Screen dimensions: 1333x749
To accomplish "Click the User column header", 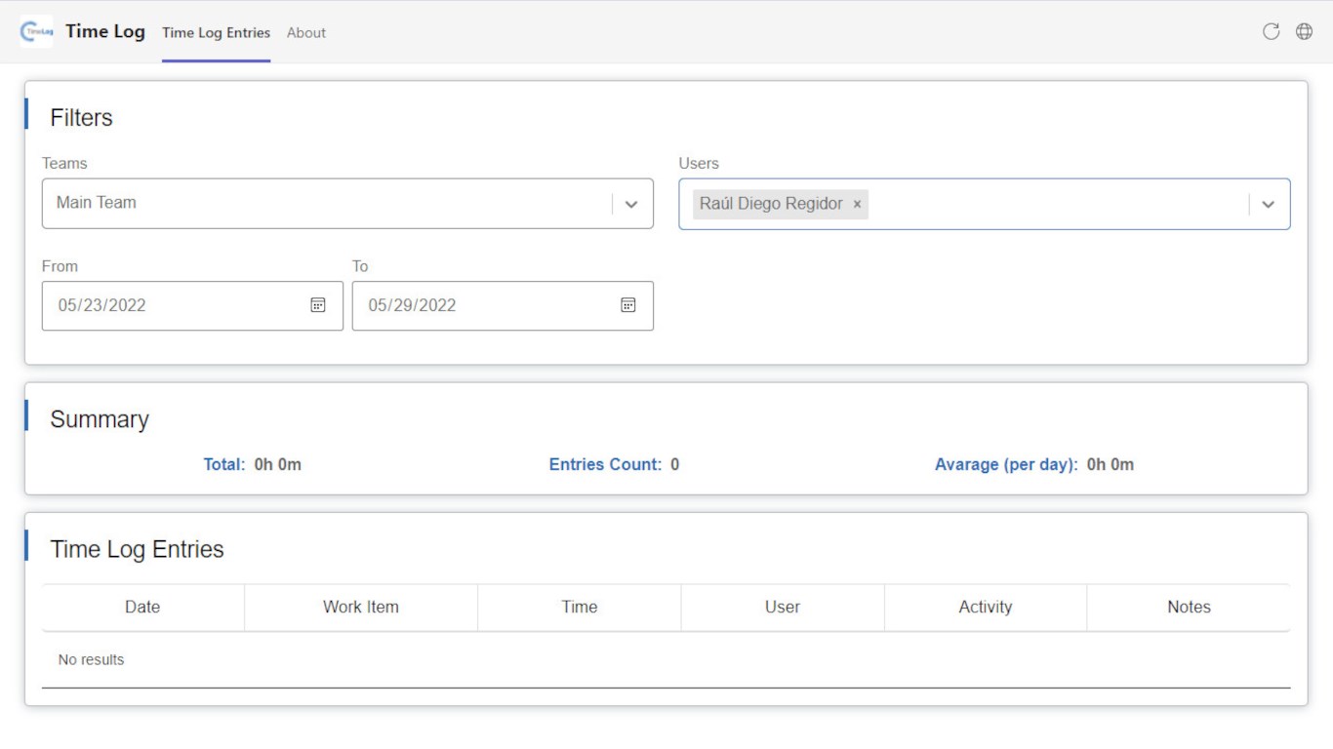I will point(783,607).
